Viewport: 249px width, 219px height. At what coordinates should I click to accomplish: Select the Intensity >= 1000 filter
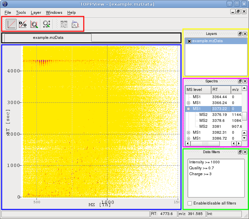point(204,162)
